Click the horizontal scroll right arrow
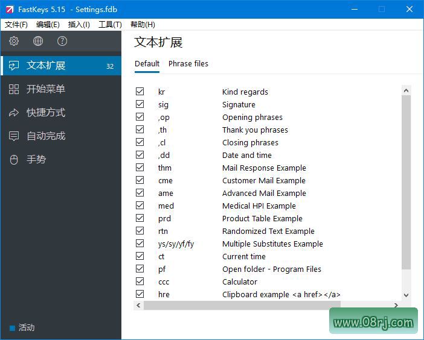The height and width of the screenshot is (340, 424). (x=396, y=305)
